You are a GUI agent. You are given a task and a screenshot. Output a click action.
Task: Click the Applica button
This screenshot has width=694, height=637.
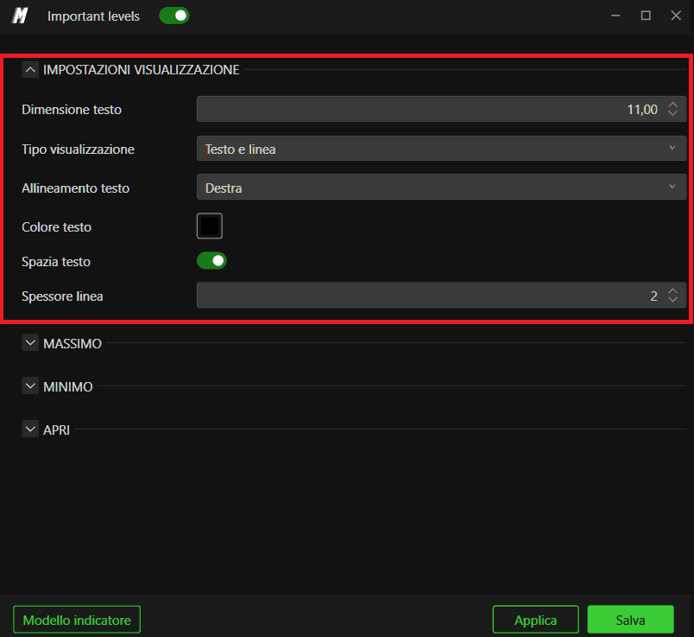[x=535, y=620]
